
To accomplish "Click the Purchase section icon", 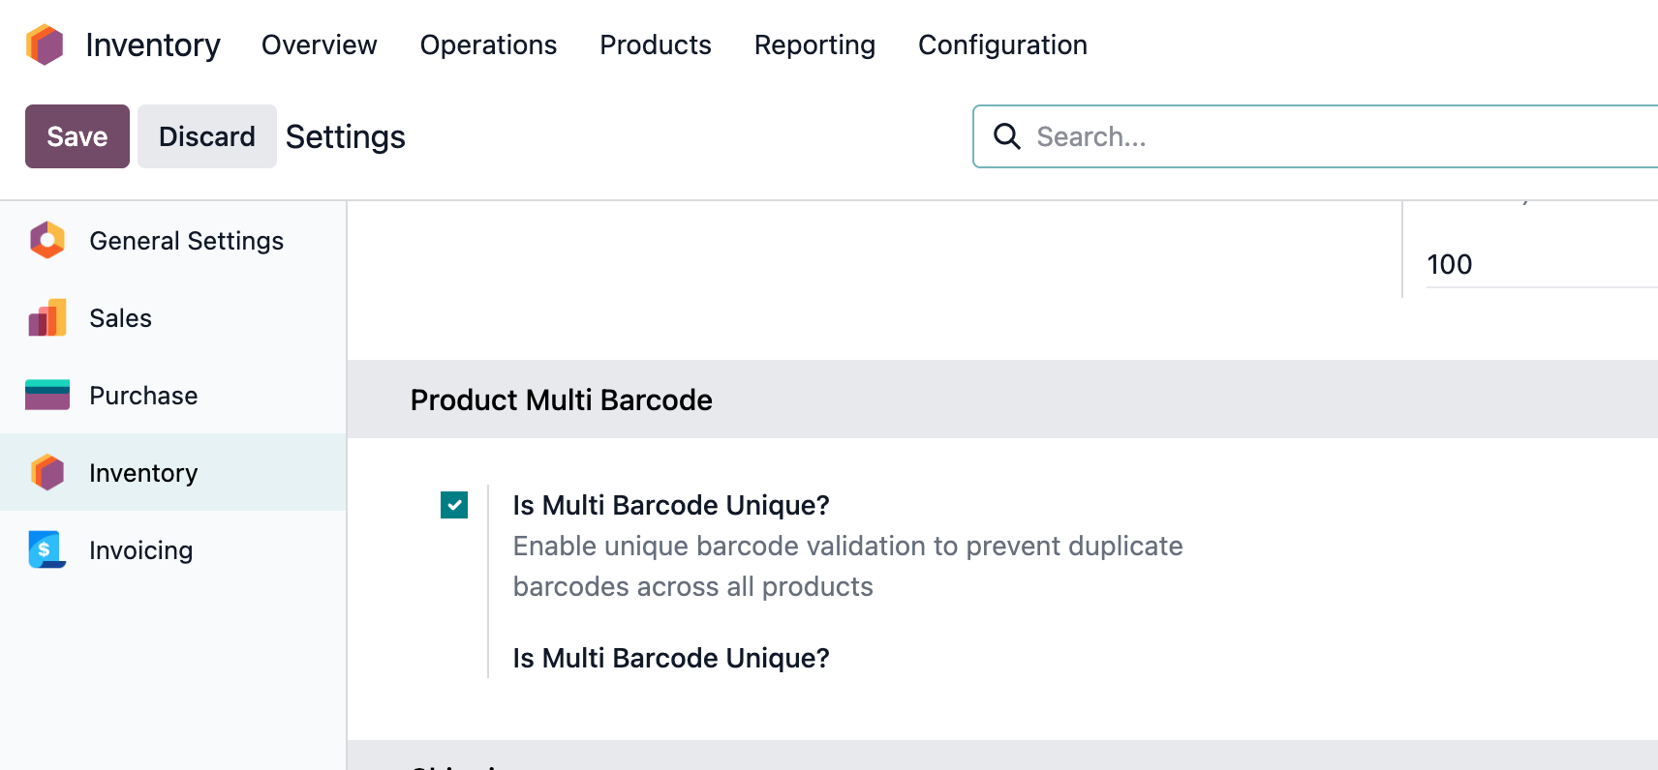I will click(x=46, y=395).
